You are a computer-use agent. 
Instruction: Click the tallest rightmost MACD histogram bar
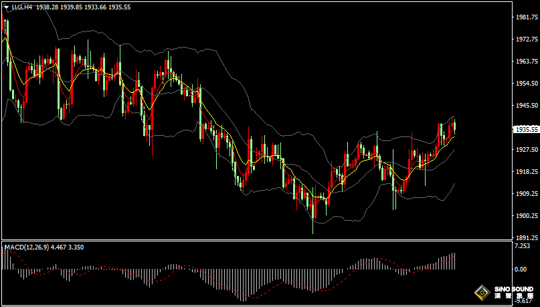[453, 261]
